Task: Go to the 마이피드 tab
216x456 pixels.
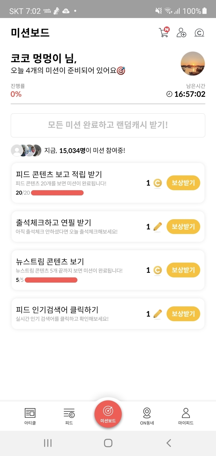Action: [x=186, y=416]
